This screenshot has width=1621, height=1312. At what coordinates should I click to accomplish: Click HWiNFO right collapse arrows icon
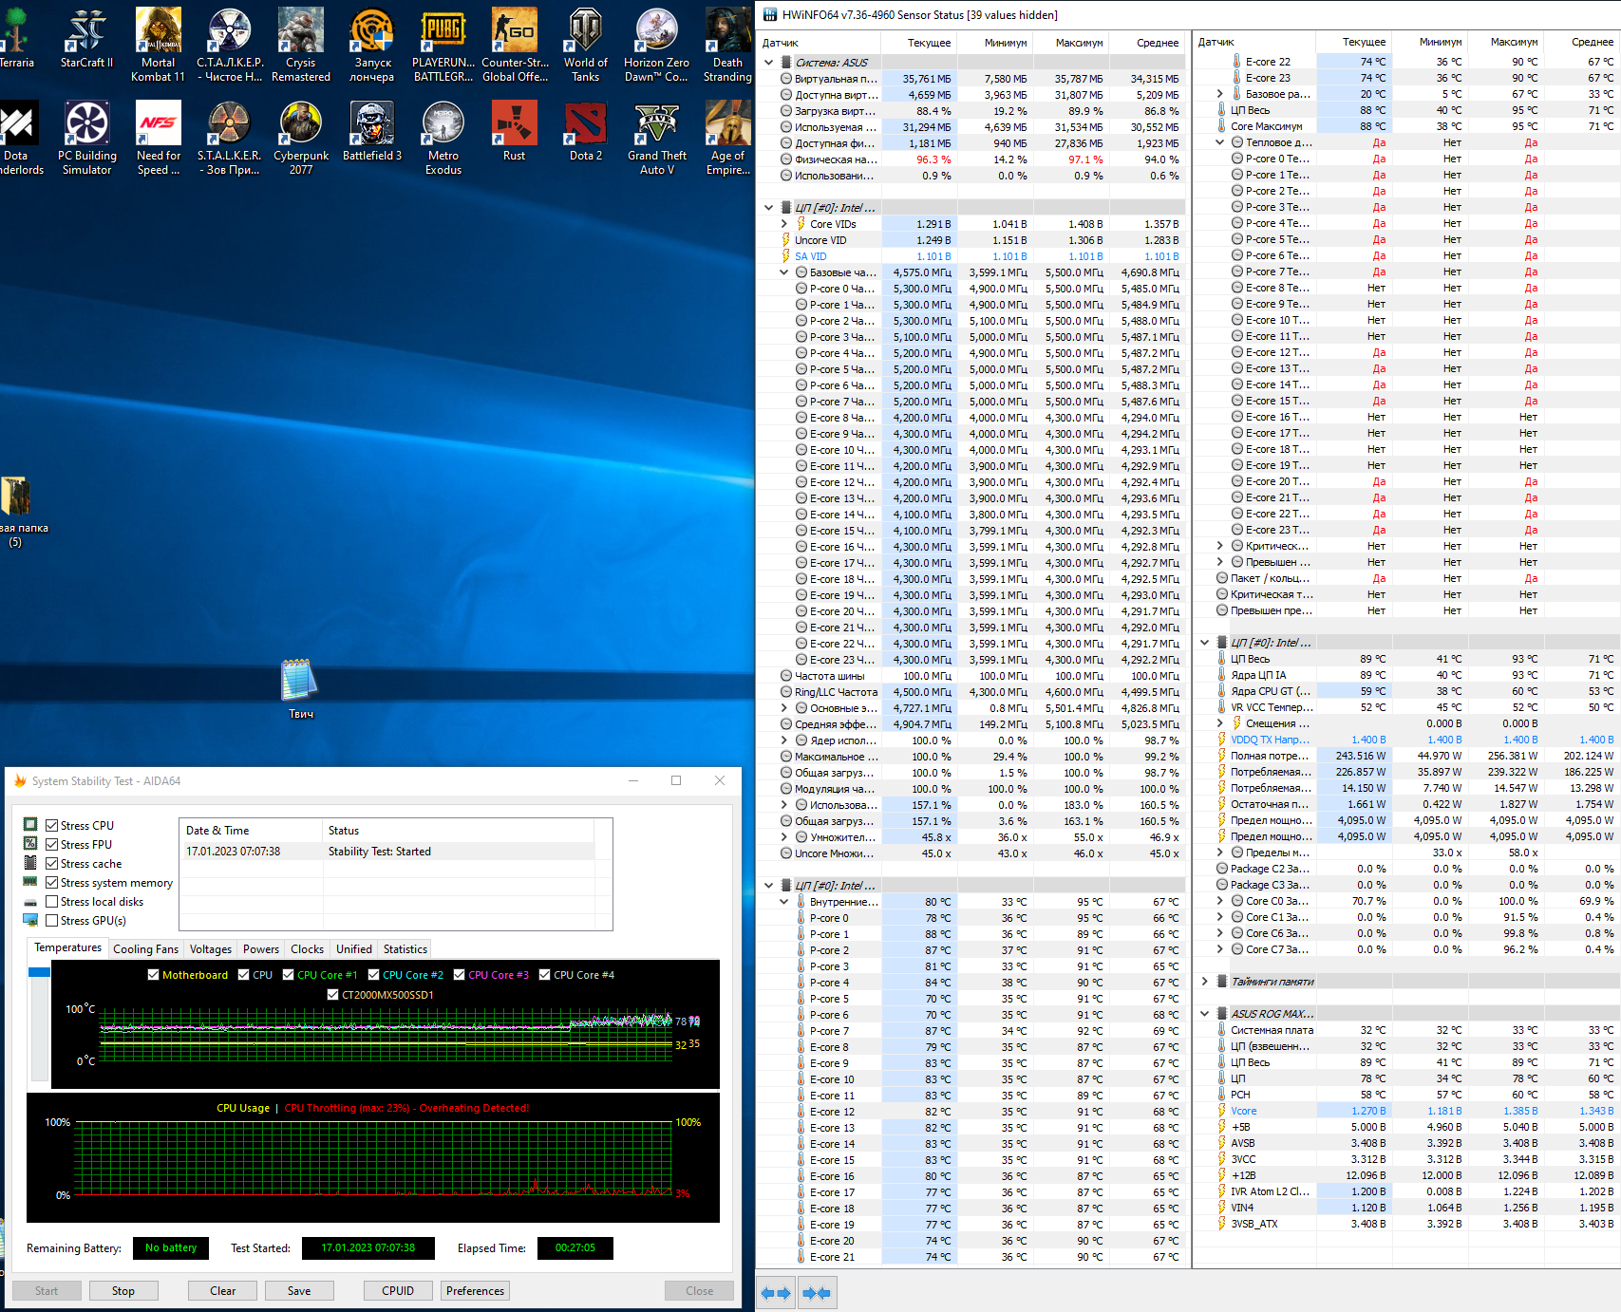817,1292
